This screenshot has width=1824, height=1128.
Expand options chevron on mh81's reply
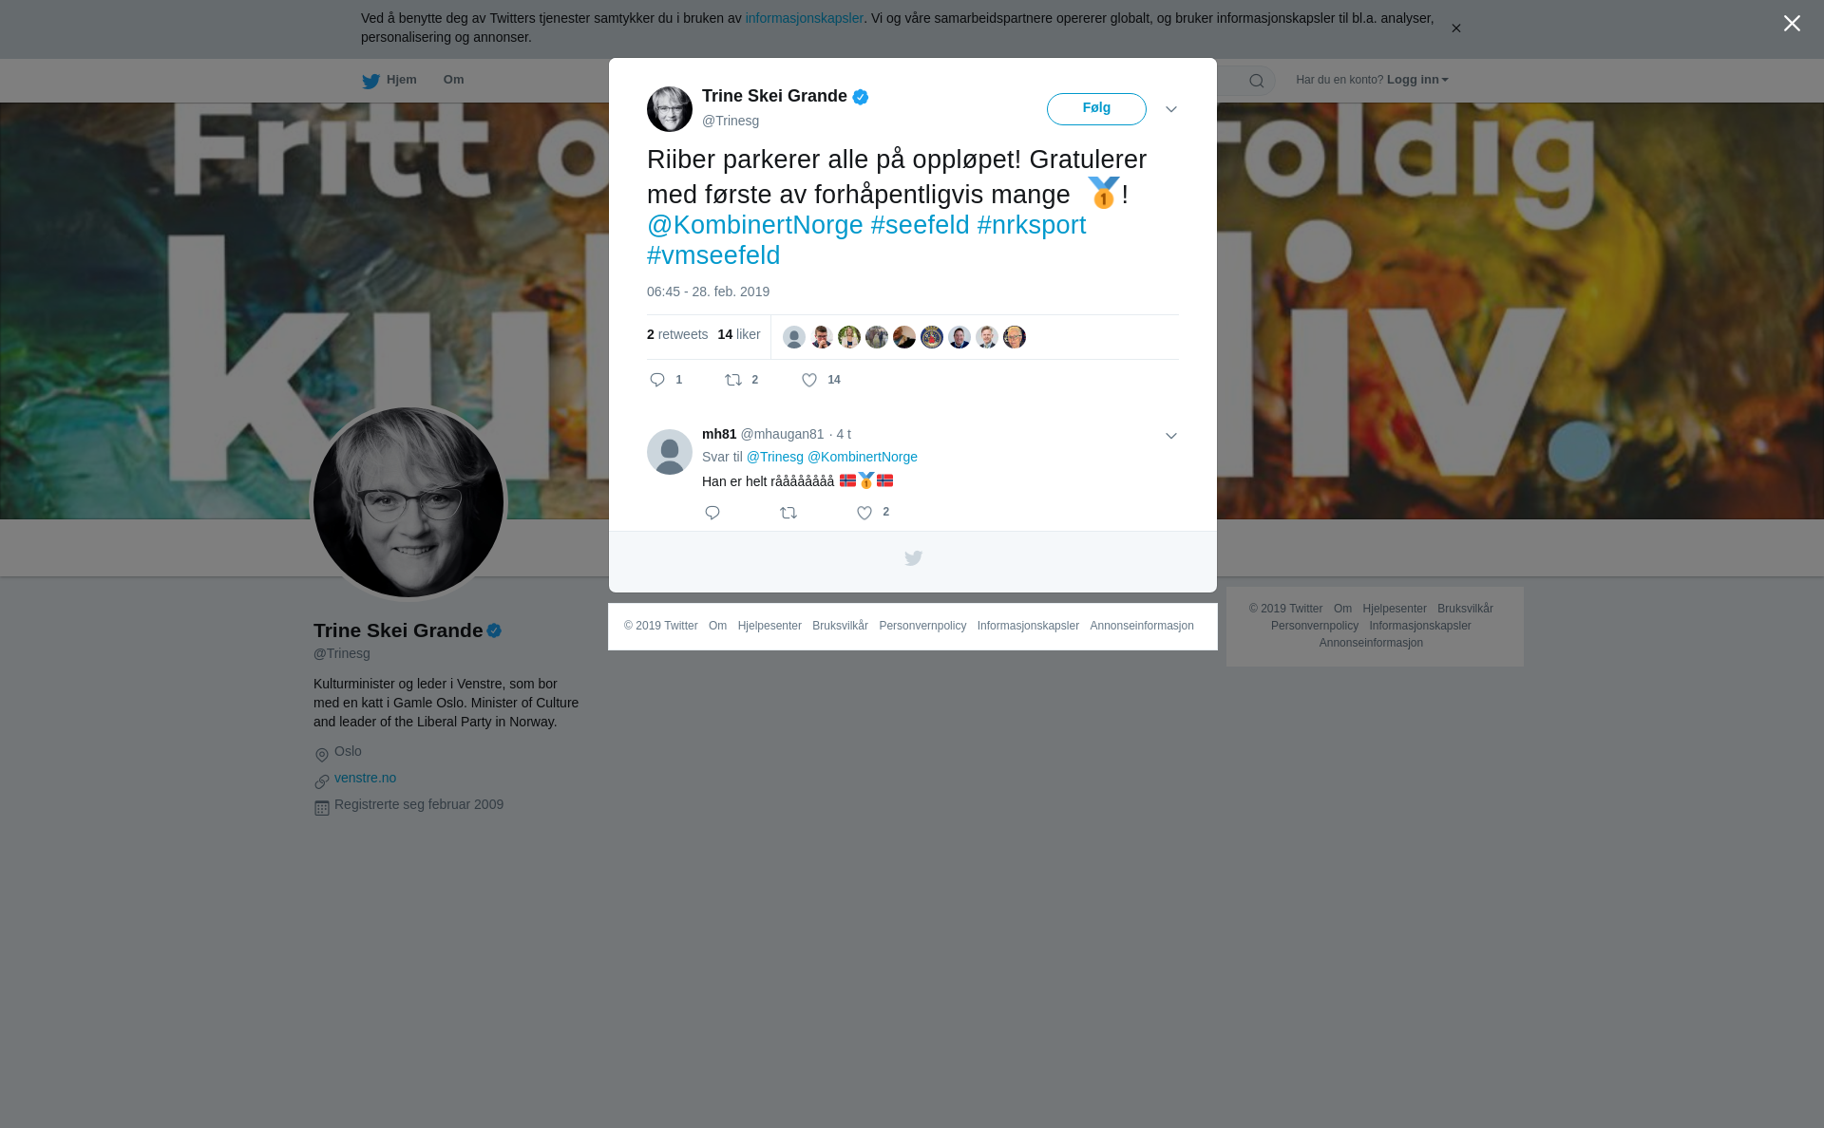coord(1171,436)
